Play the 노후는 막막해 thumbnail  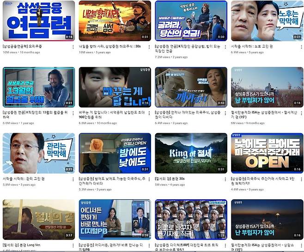click(267, 21)
